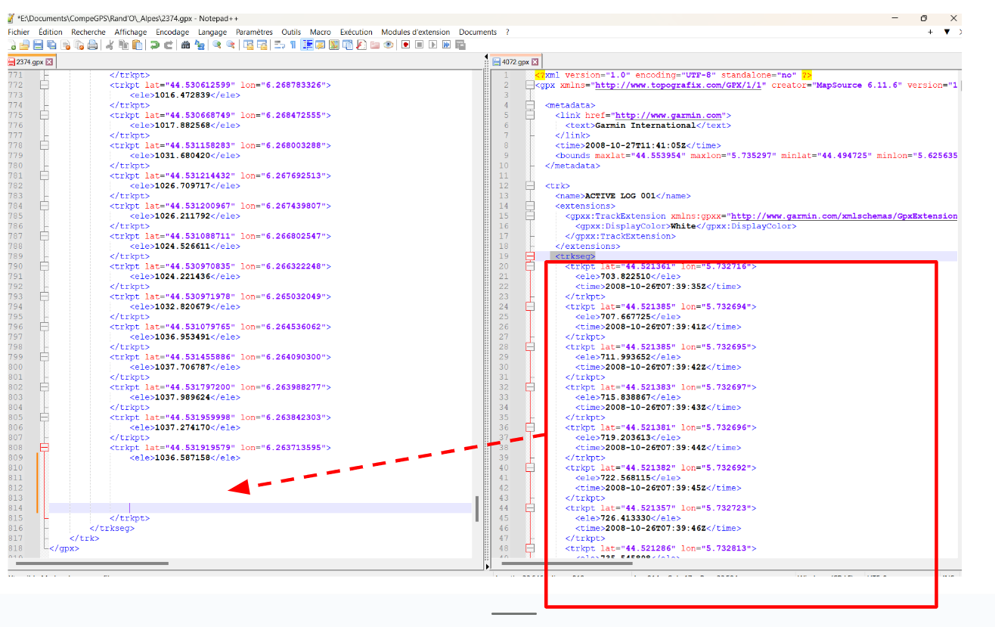
Task: Close the 4072.gpx tab
Action: 535,62
